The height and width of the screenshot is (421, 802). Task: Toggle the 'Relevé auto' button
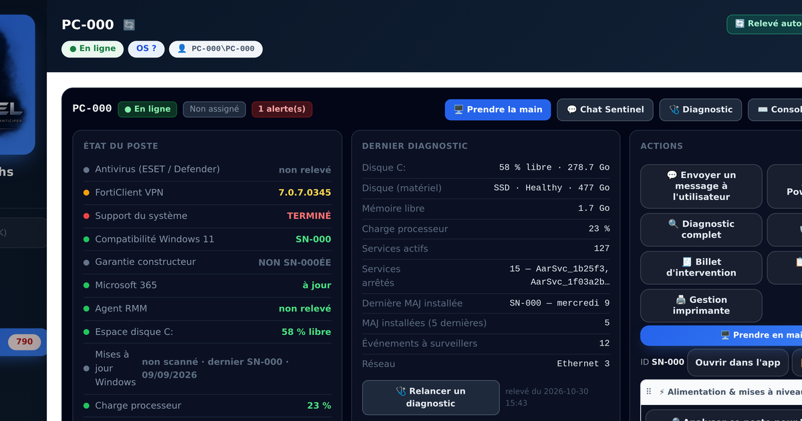[x=765, y=24]
